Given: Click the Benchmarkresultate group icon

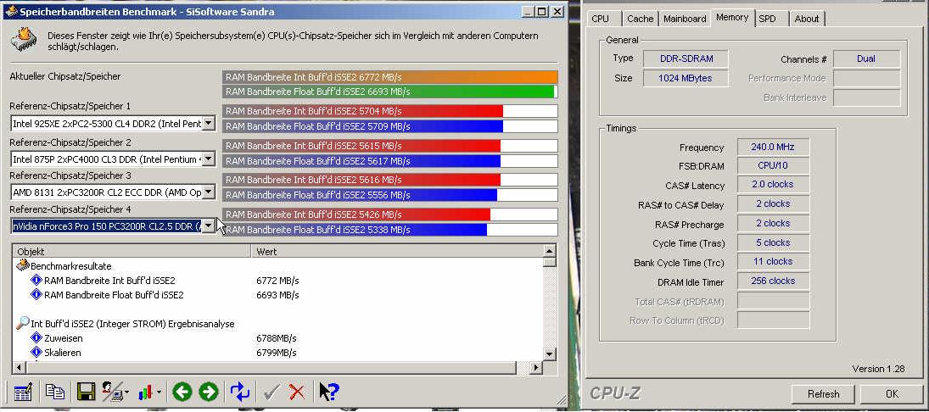Looking at the screenshot, I should coord(23,266).
